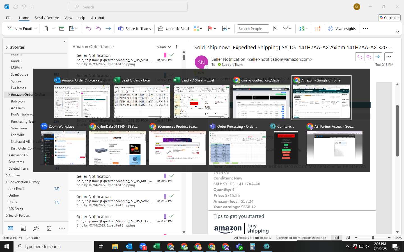Toggle complete checkmark on 9:50 PM email
The height and width of the screenshot is (252, 404).
171,55
